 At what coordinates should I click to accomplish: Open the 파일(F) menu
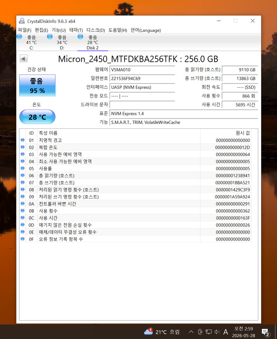(25, 30)
